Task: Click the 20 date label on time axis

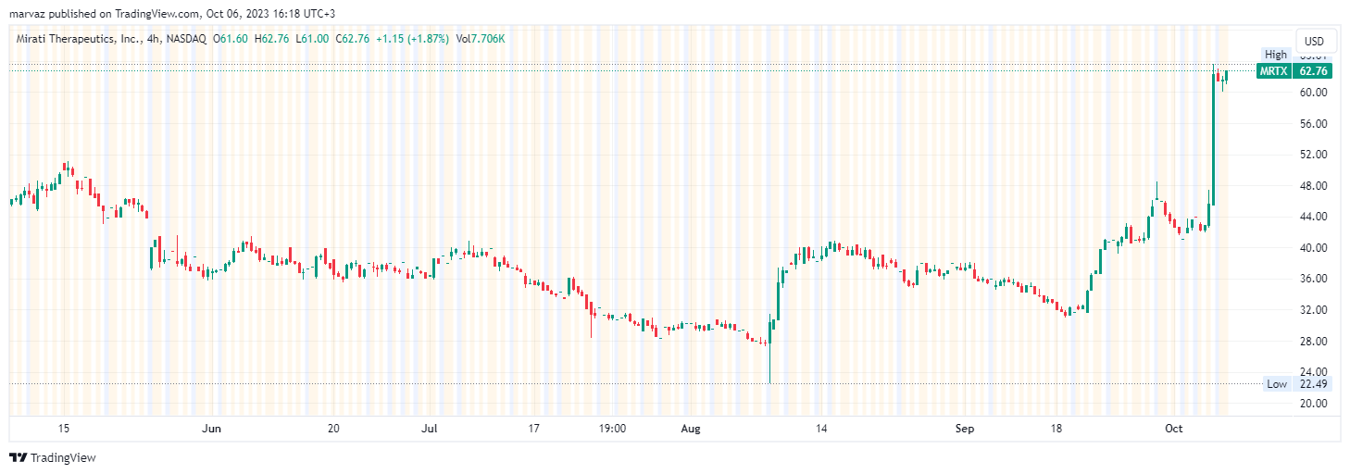Action: tap(333, 429)
